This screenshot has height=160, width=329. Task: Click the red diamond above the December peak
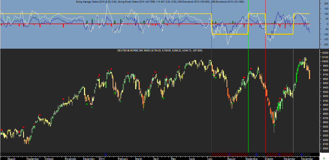pos(300,60)
